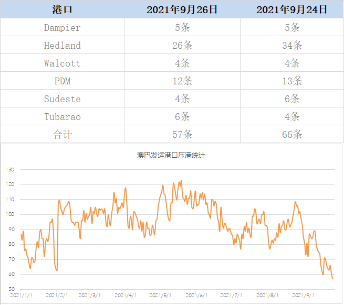Click the 100 y-axis label
Image resolution: width=344 pixels, height=305 pixels.
(x=10, y=214)
